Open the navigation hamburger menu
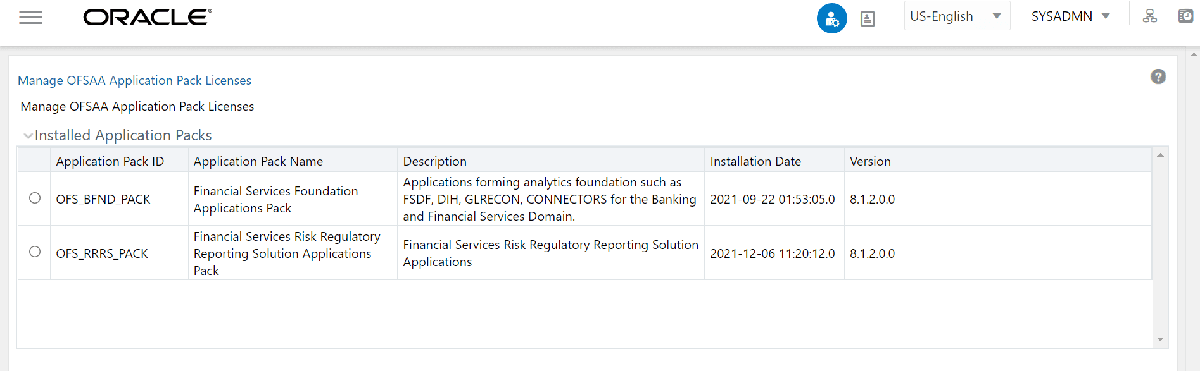The image size is (1200, 371). pyautogui.click(x=30, y=17)
